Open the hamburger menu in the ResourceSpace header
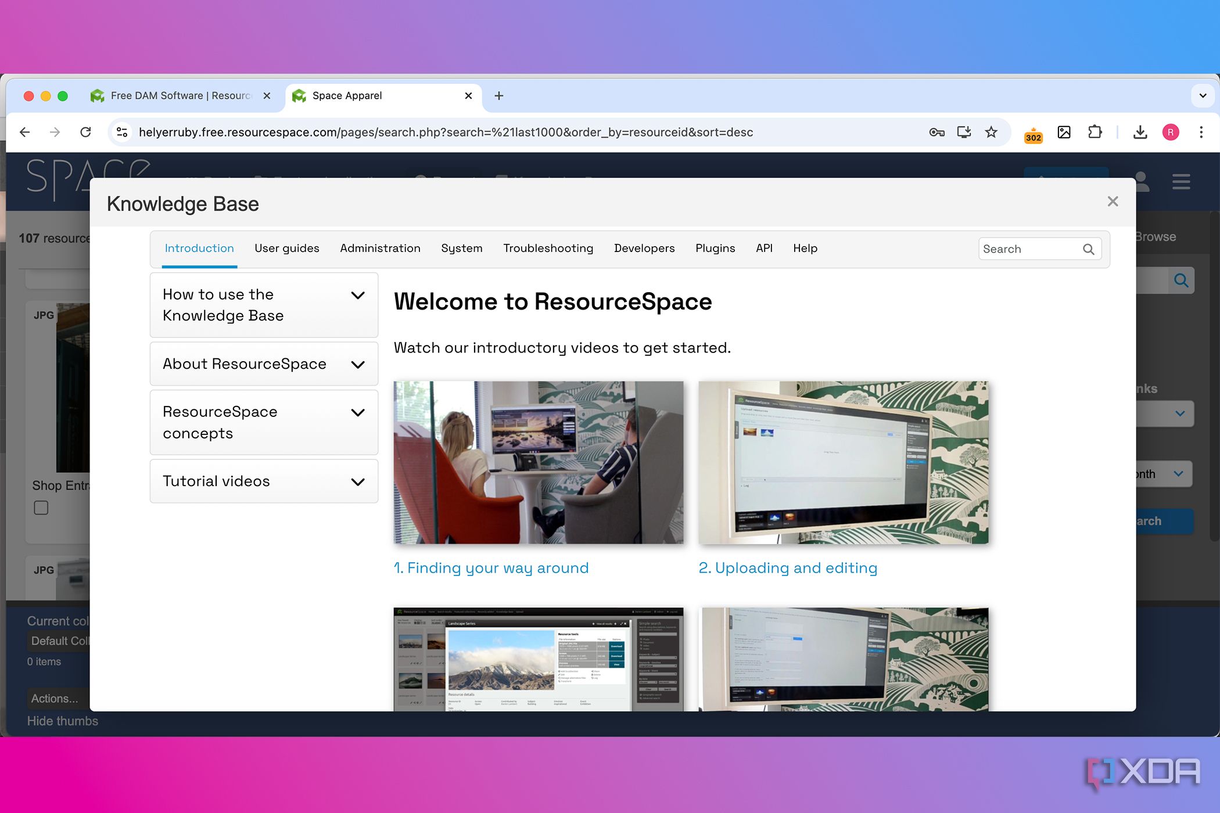 [x=1181, y=182]
